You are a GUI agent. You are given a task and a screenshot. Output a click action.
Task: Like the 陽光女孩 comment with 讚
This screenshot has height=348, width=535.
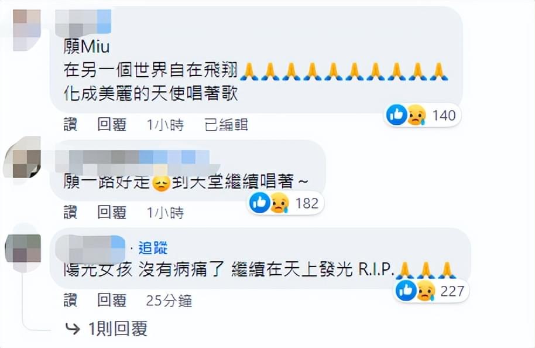click(70, 300)
